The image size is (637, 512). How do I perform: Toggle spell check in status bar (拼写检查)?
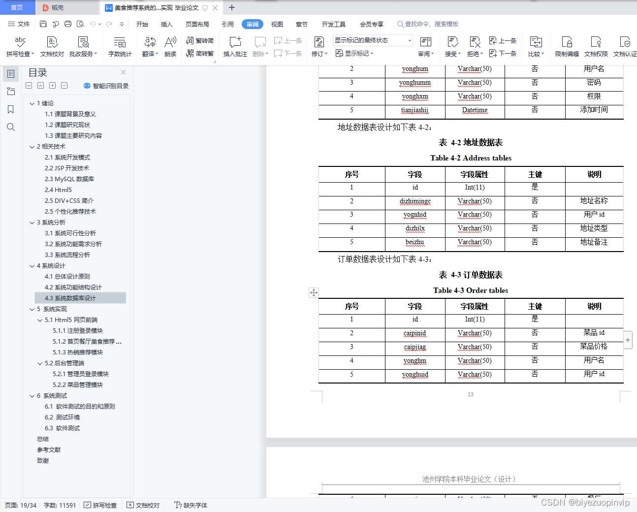coord(100,505)
